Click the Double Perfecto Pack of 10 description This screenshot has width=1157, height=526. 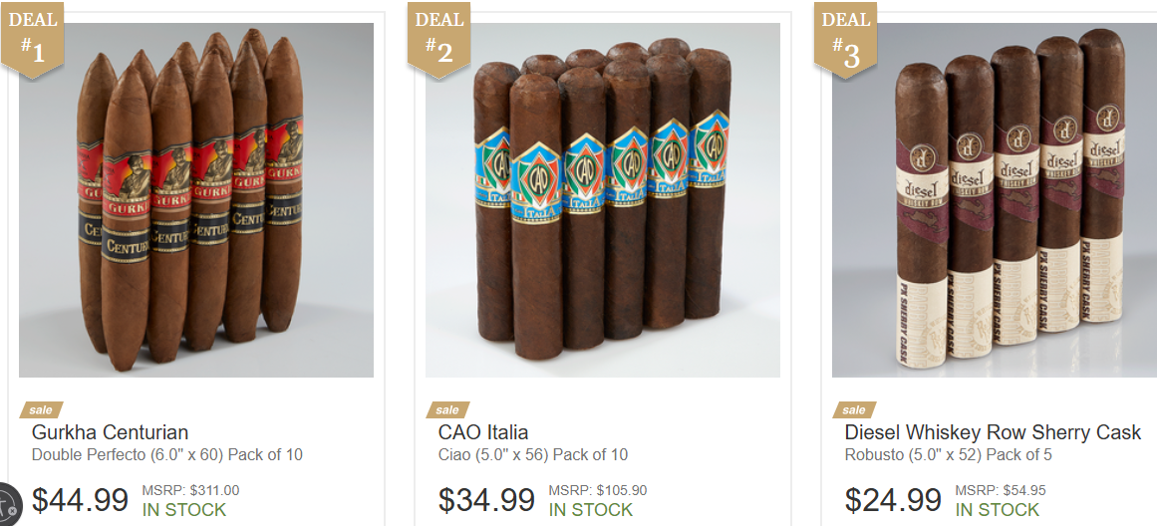click(x=167, y=454)
